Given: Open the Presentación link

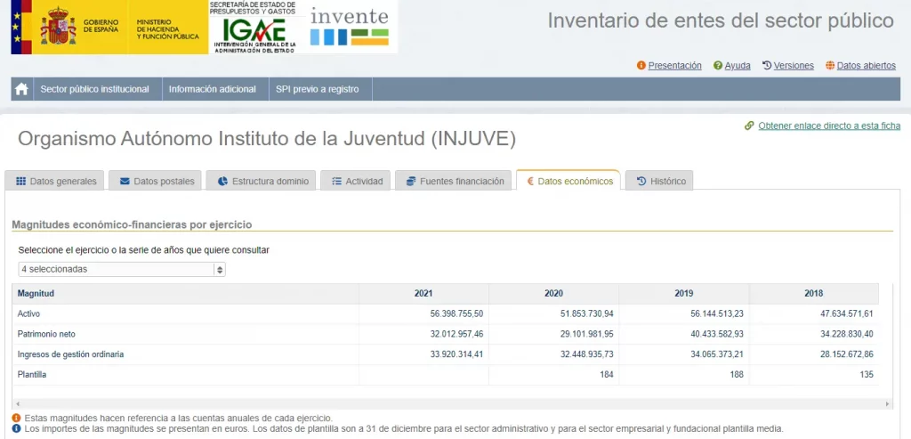Looking at the screenshot, I should coord(673,66).
